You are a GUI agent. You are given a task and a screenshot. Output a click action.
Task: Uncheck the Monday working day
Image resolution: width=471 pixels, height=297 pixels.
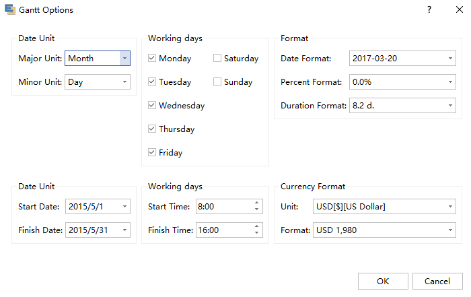coord(153,59)
